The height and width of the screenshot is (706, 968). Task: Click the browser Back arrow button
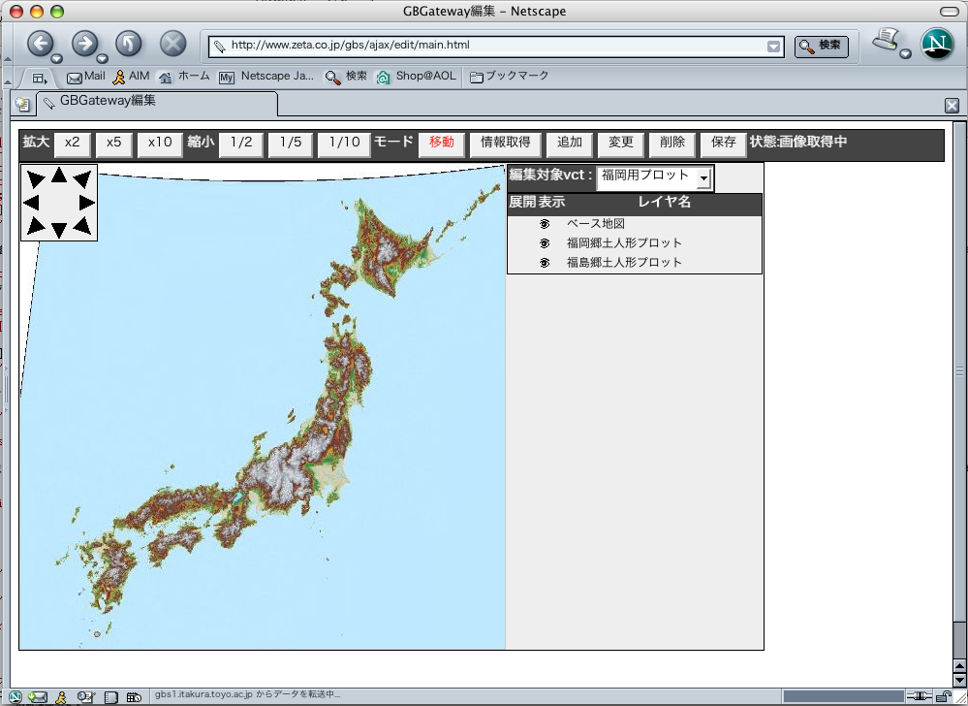click(40, 44)
